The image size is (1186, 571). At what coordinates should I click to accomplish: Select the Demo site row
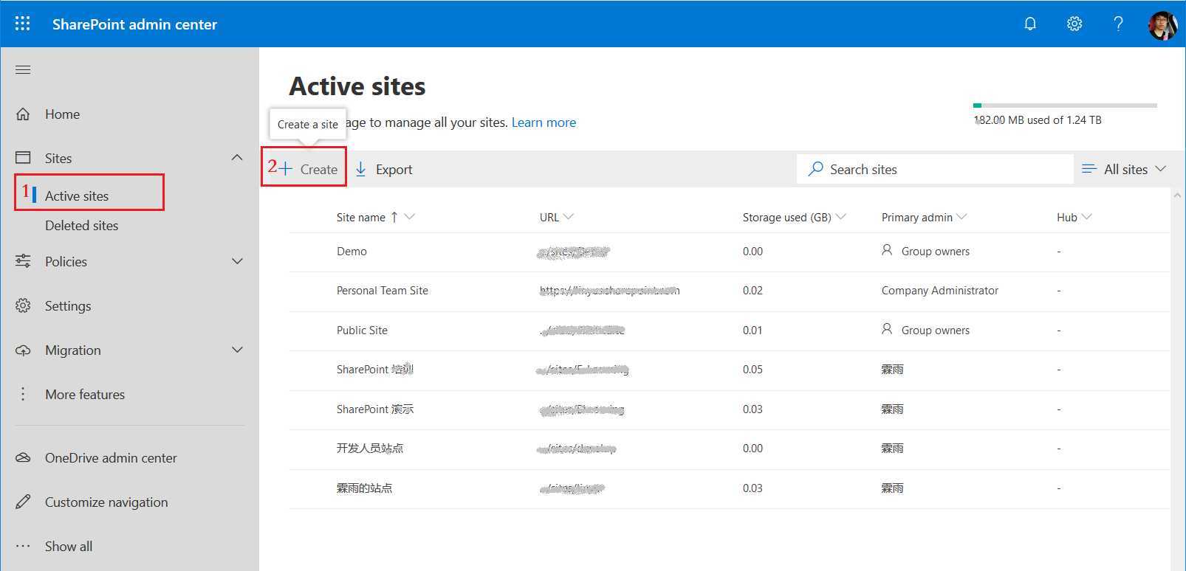pyautogui.click(x=730, y=252)
